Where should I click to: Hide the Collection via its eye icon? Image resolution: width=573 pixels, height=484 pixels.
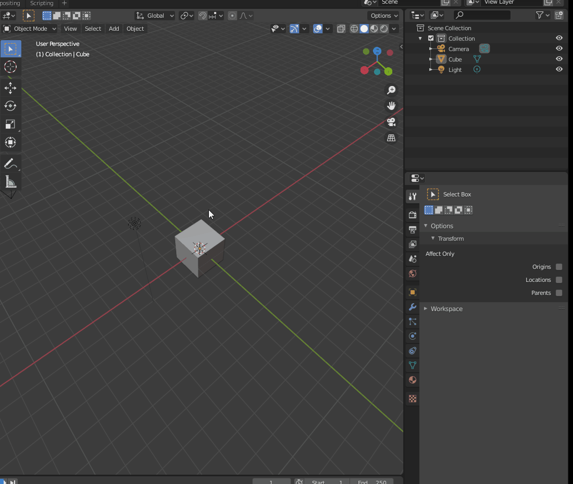tap(559, 38)
